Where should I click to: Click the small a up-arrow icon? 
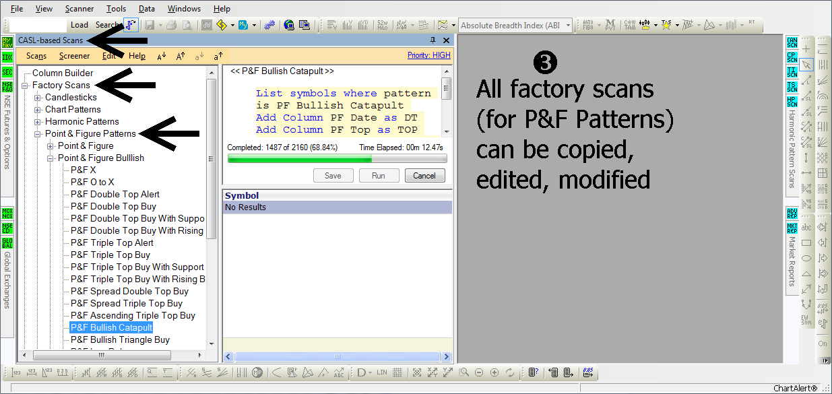pos(218,57)
